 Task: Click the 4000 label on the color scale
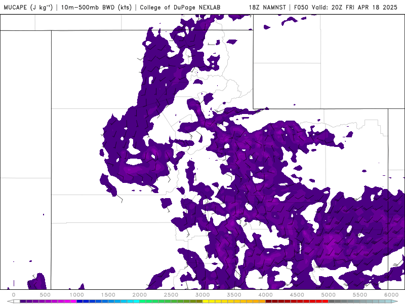(265, 295)
